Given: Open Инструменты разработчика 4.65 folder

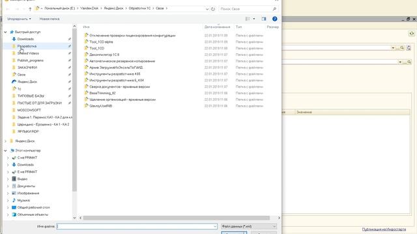Looking at the screenshot, I should pyautogui.click(x=115, y=74).
